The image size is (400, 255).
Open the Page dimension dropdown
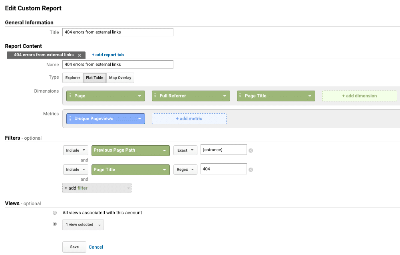(x=140, y=96)
